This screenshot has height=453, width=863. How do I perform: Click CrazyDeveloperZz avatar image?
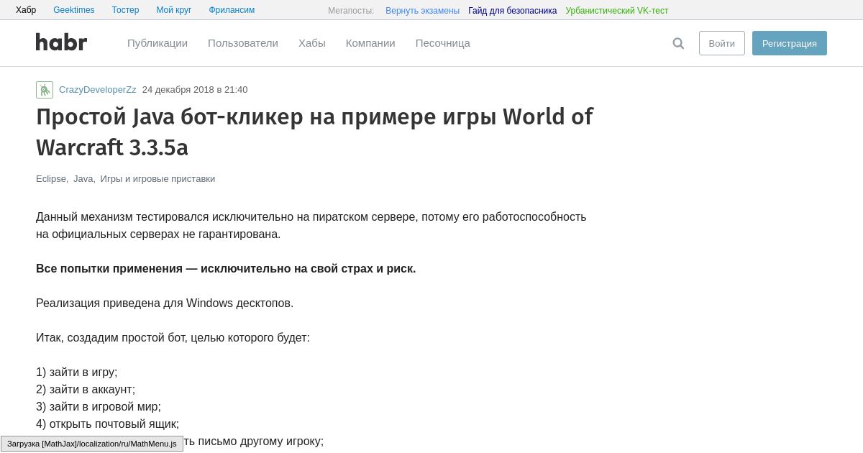[45, 90]
